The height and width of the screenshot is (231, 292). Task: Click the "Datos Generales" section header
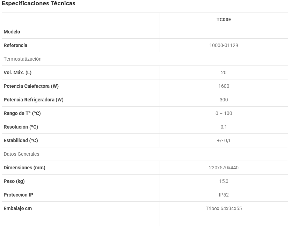click(x=21, y=154)
